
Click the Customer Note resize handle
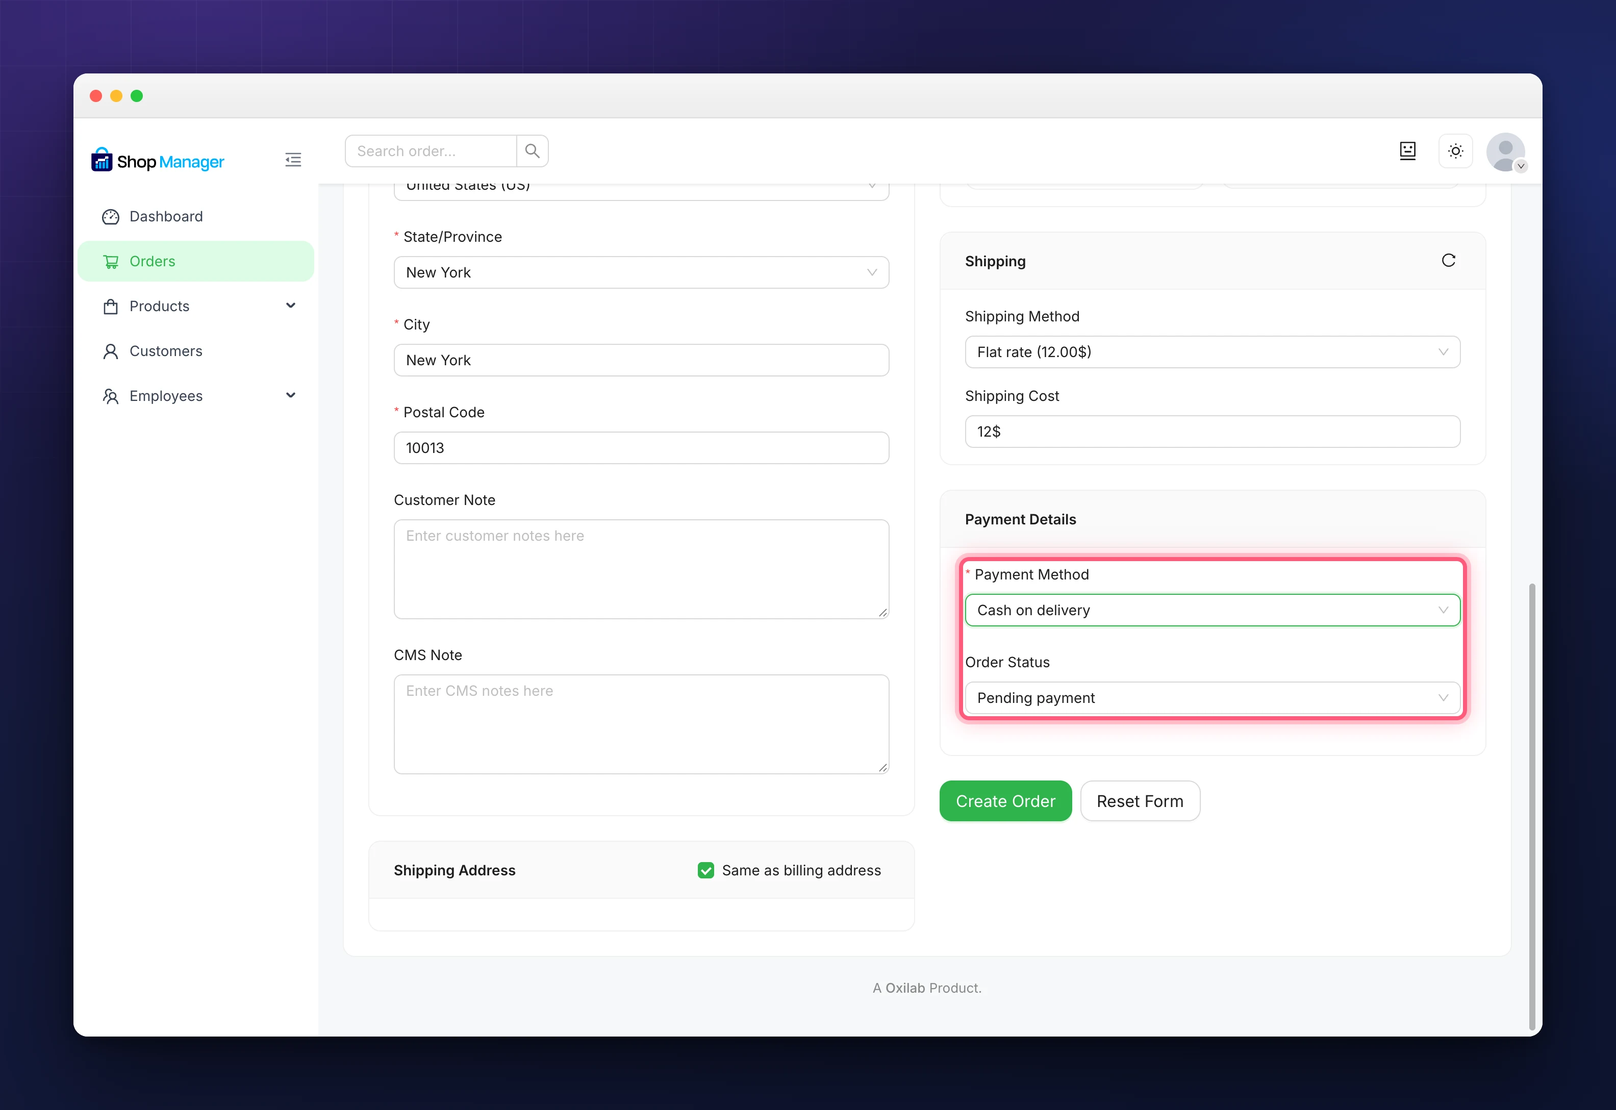click(882, 612)
